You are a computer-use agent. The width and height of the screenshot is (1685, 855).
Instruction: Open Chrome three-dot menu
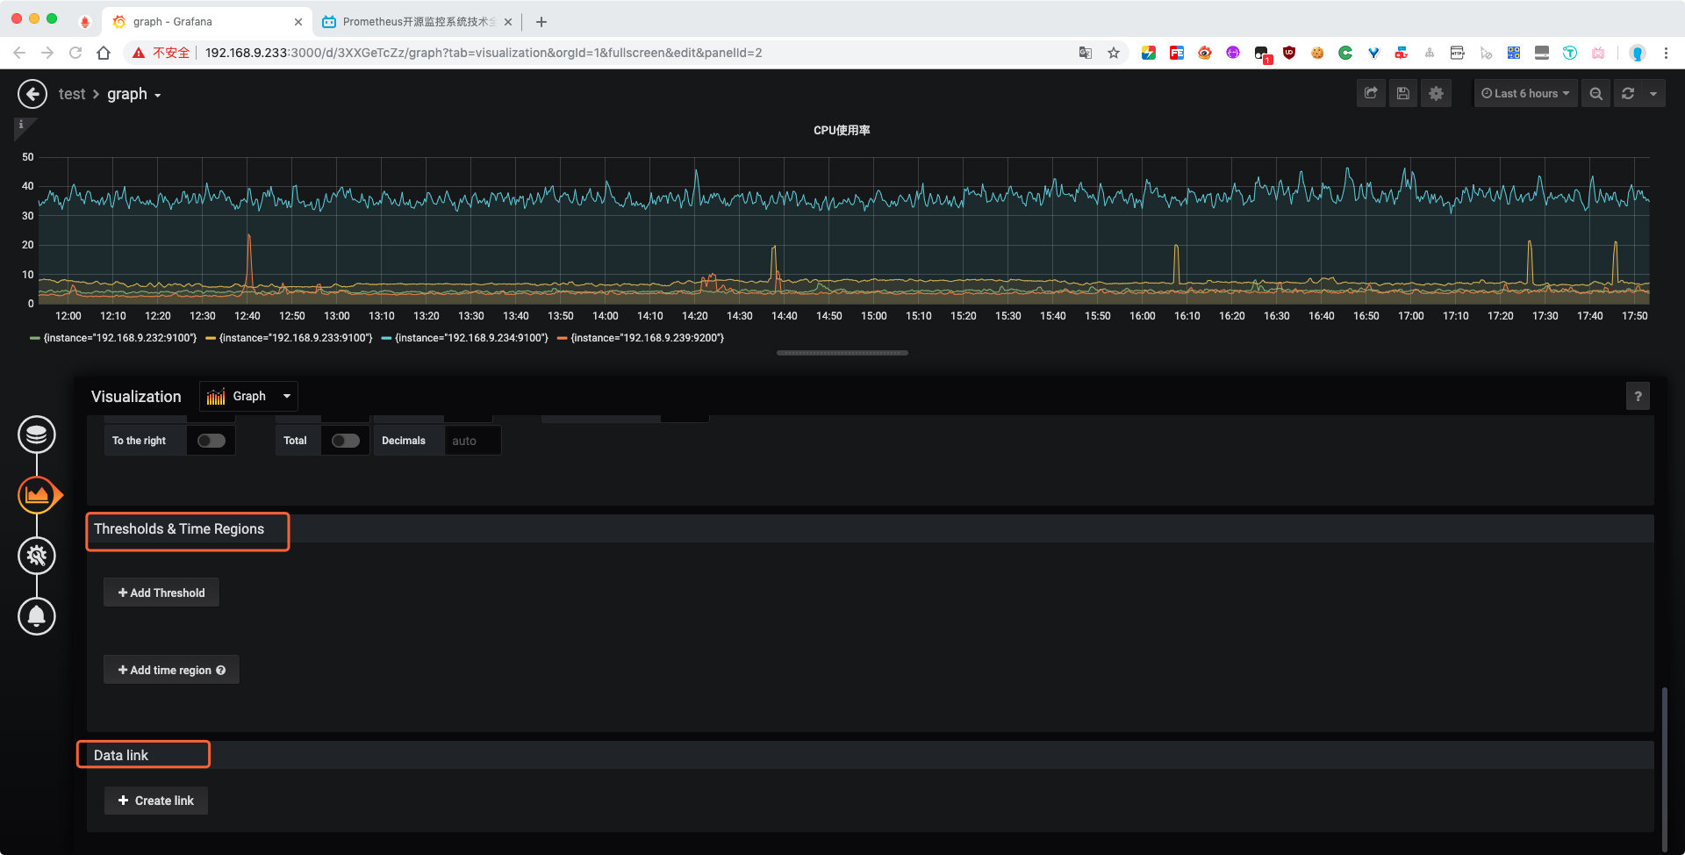coord(1666,53)
